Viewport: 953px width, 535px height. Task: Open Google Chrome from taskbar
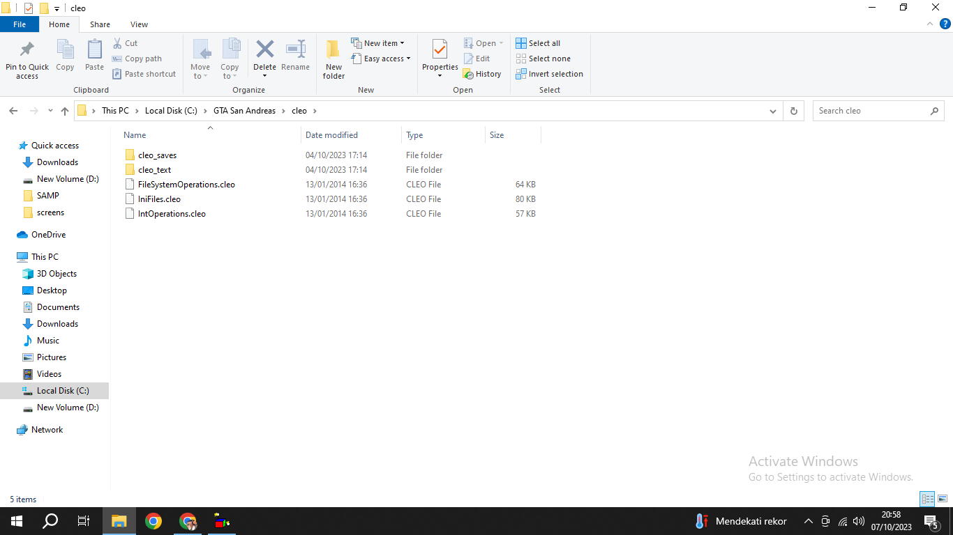(x=153, y=521)
